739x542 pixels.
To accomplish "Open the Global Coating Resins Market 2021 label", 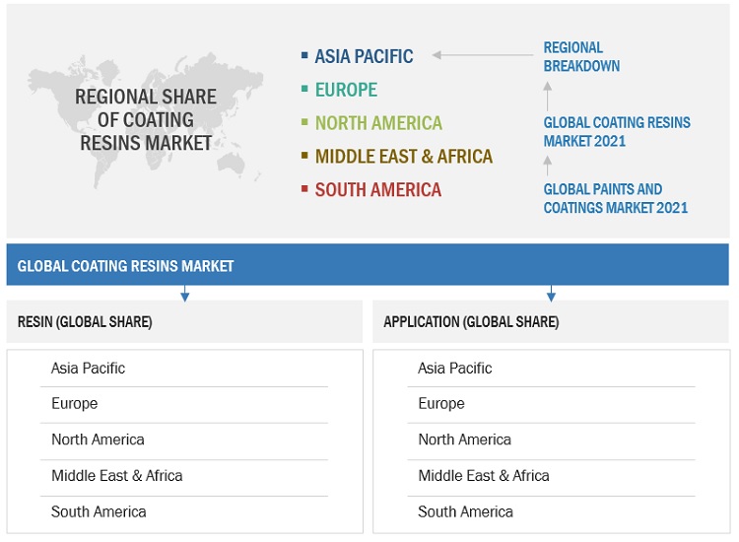I will click(617, 132).
